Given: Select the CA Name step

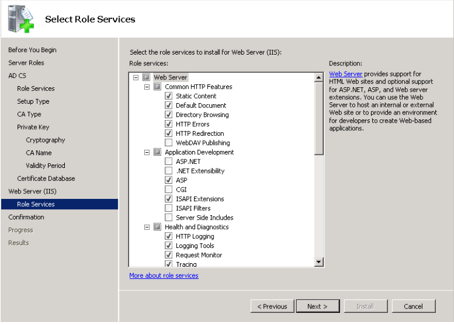Looking at the screenshot, I should click(39, 153).
